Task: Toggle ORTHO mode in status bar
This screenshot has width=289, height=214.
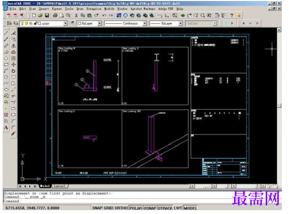Action: pyautogui.click(x=121, y=208)
